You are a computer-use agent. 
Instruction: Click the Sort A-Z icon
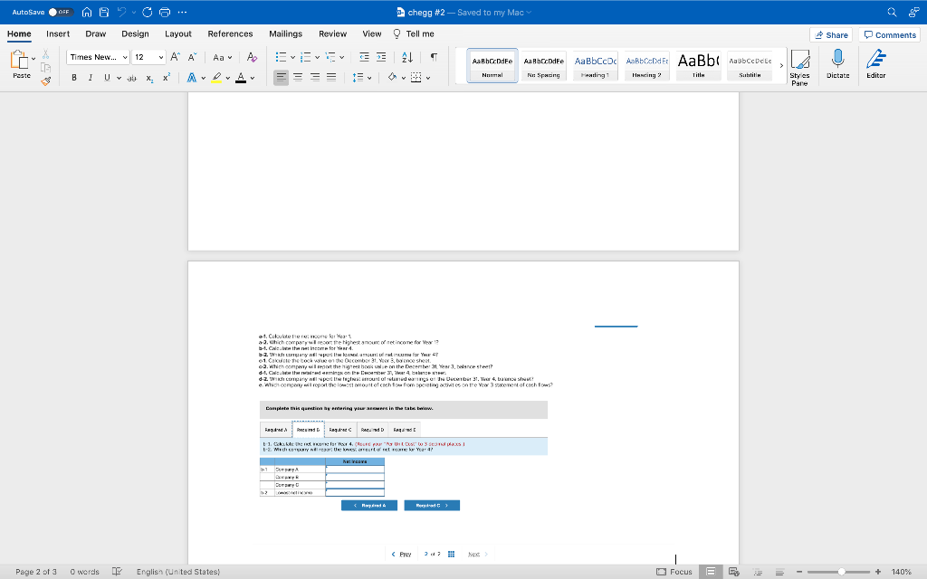(x=407, y=57)
